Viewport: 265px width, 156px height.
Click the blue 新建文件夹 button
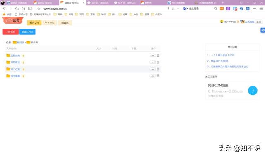click(x=27, y=32)
